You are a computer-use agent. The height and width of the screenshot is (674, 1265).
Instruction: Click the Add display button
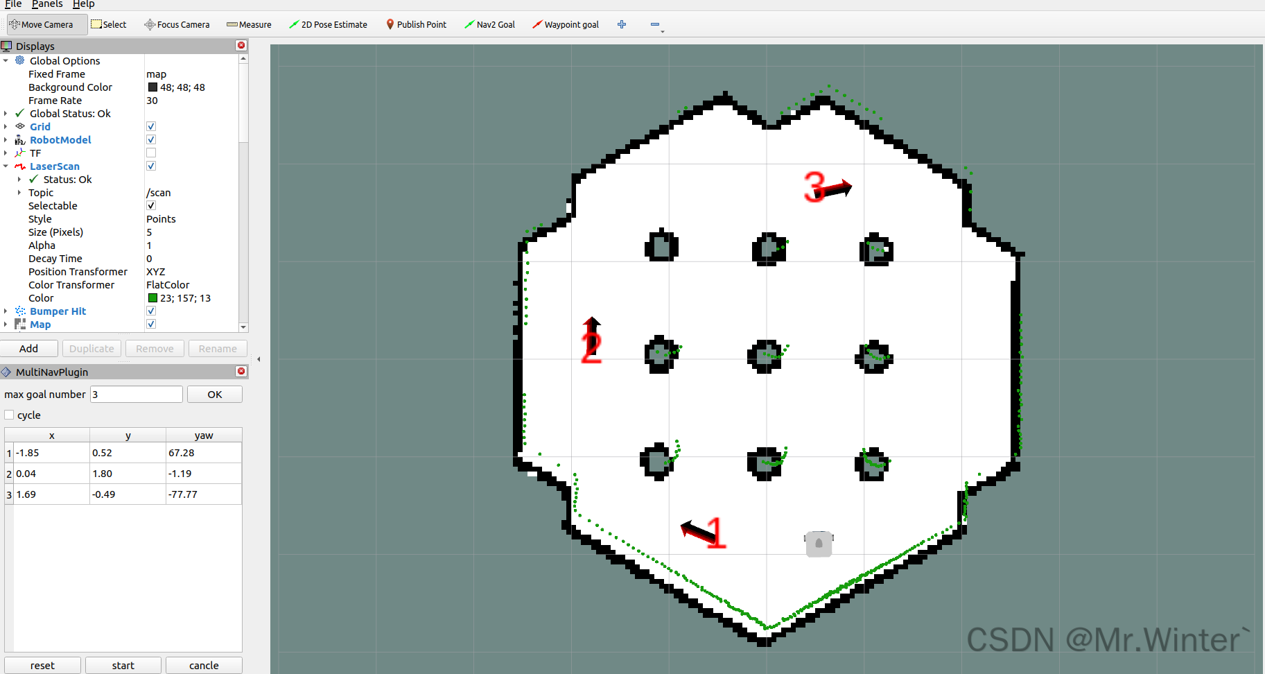tap(29, 348)
